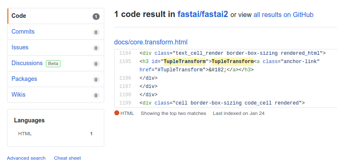Go to line 1198 of result

click(125, 95)
